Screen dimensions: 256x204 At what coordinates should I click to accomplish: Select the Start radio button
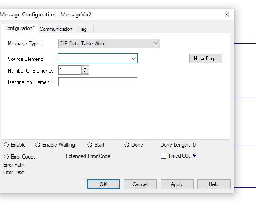90,145
